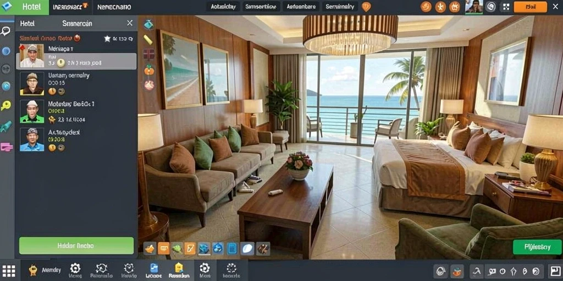The width and height of the screenshot is (563, 281).
Task: Open the chat speech bubble in left sidebar
Action: 5,31
